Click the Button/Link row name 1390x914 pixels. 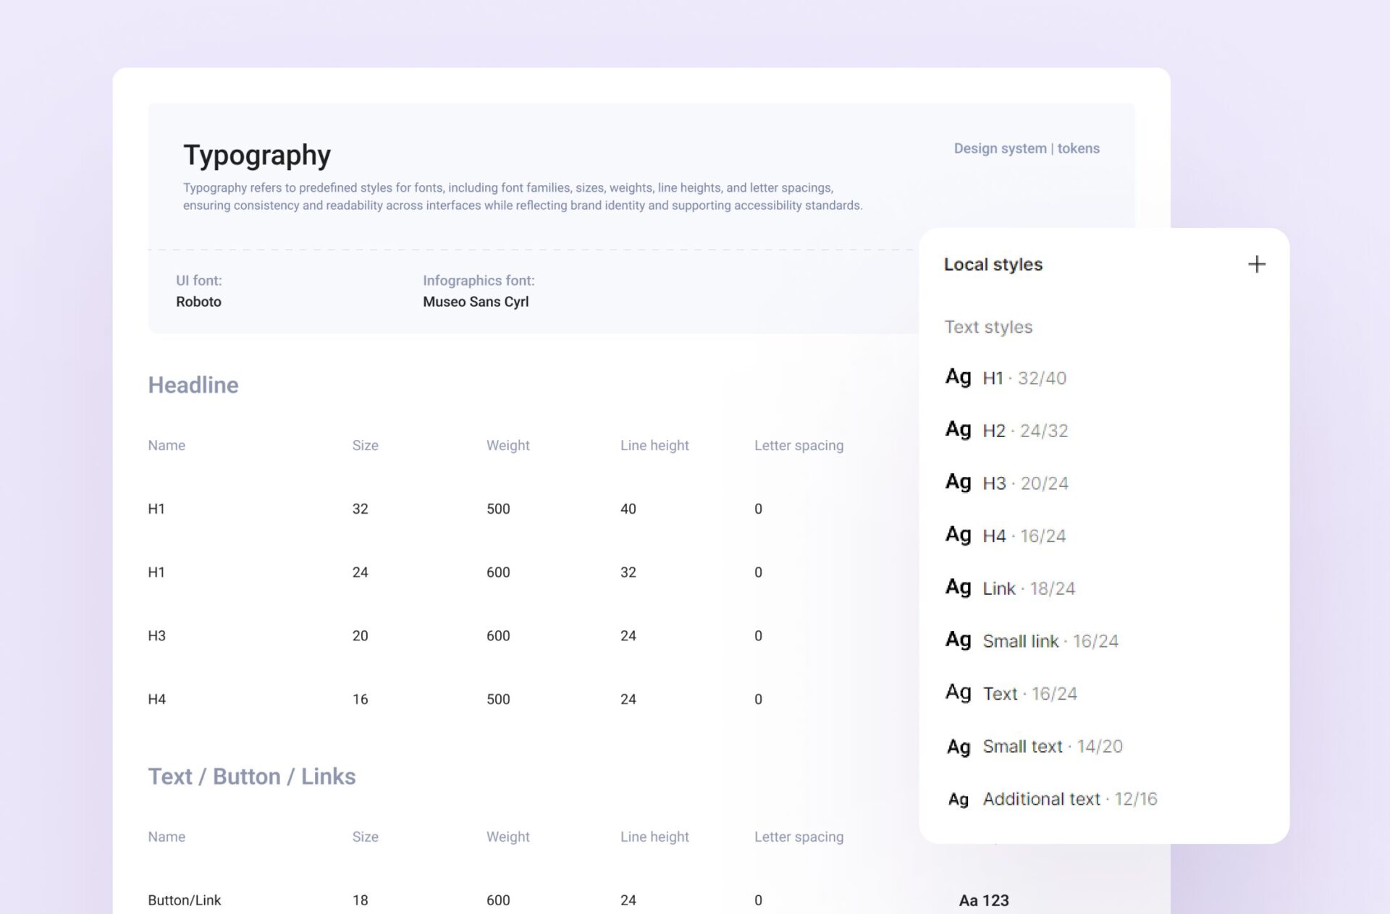click(x=185, y=900)
